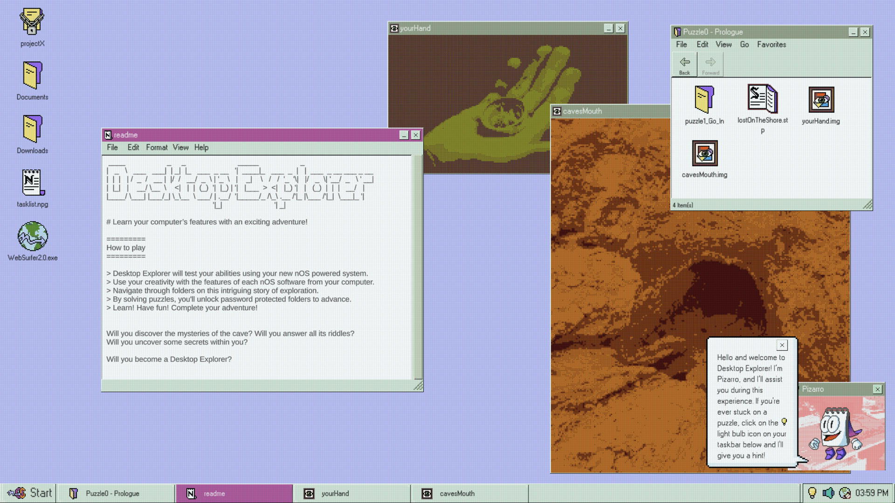Open the Favorites menu in Puzzle0 - Prologue
Viewport: 895px width, 503px height.
pyautogui.click(x=771, y=44)
